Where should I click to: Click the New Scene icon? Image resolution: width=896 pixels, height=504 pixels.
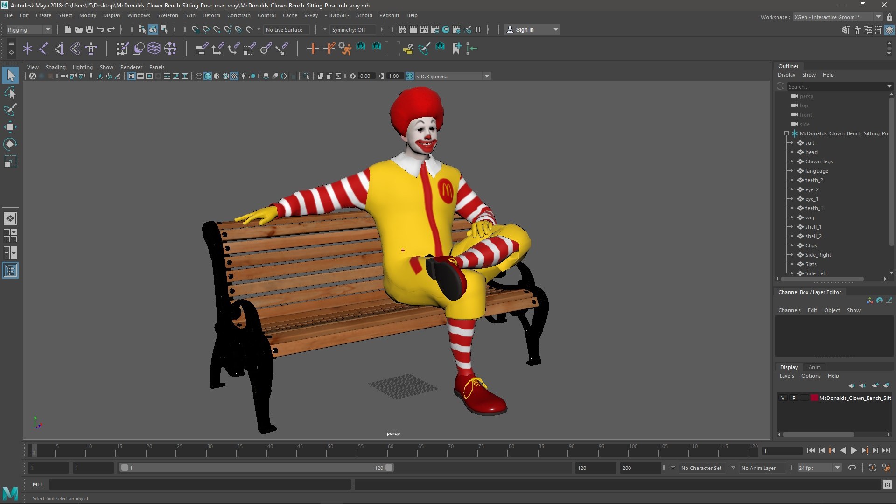68,29
